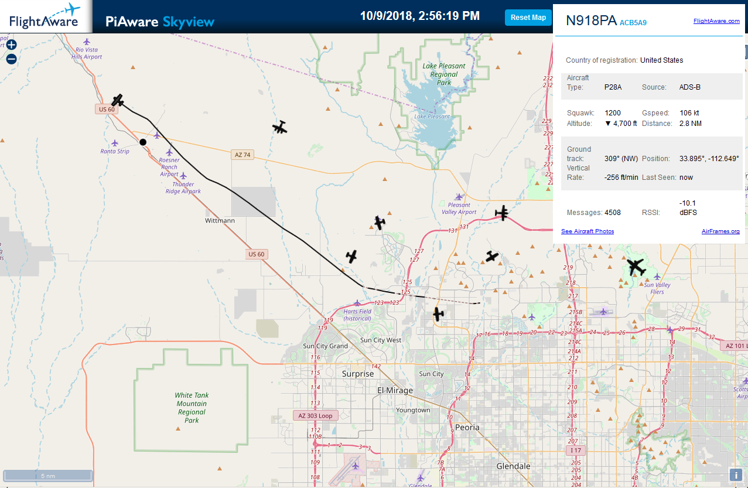748x488 pixels.
Task: Click the 10/9/2018 date and time display
Action: pyautogui.click(x=420, y=16)
